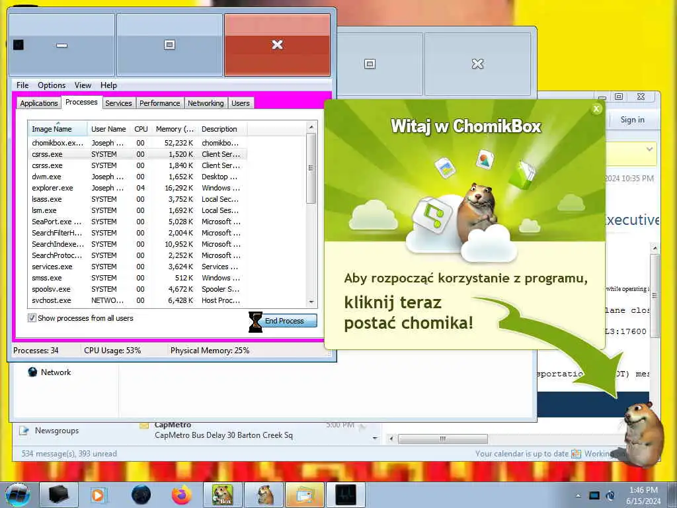Show hidden system tray icons
Screen dimensions: 677x508
[578, 495]
